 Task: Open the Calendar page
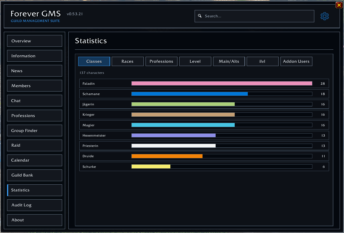pyautogui.click(x=35, y=160)
